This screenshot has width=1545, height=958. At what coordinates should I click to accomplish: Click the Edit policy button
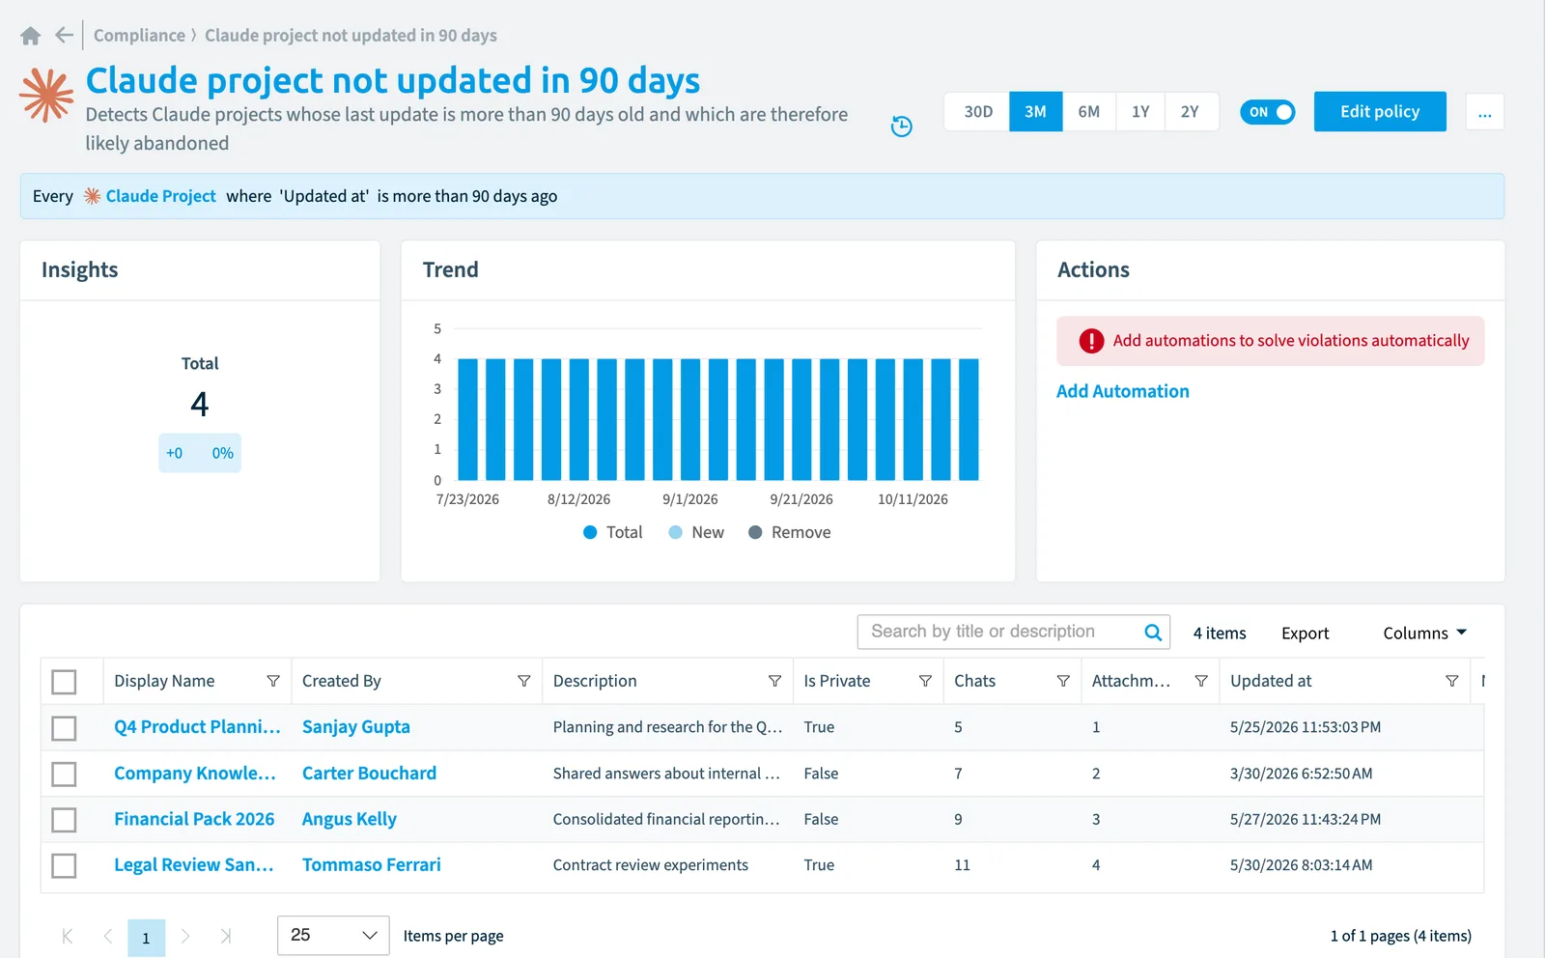1380,112
